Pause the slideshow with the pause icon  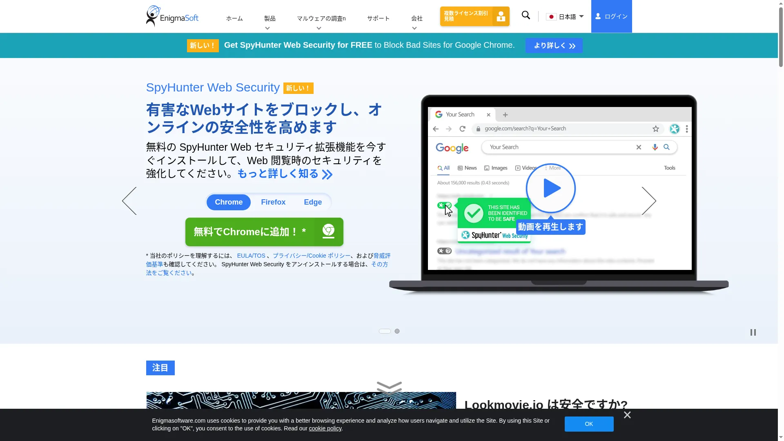[x=753, y=332]
